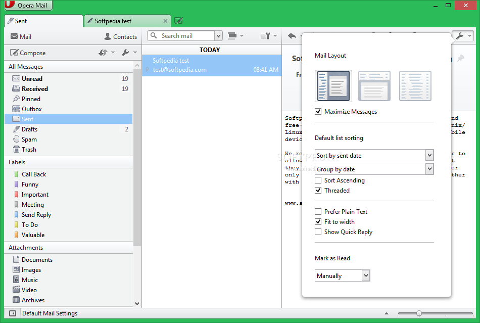Screen dimensions: 480x323
Task: Toggle Maximize Messages checkbox
Action: tap(318, 111)
